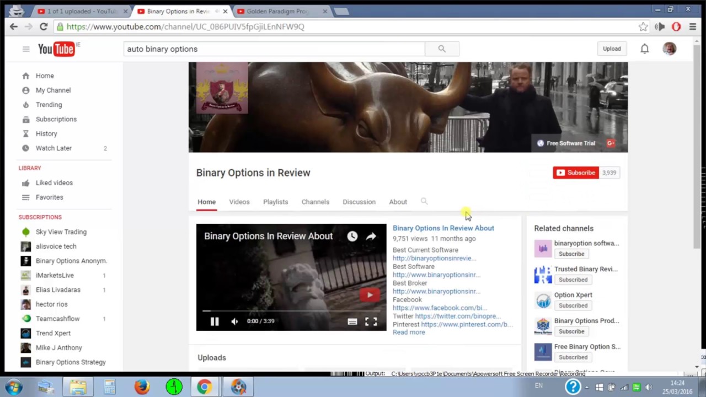This screenshot has height=397, width=706.
Task: Click the red Opera extension icon
Action: coord(676,26)
